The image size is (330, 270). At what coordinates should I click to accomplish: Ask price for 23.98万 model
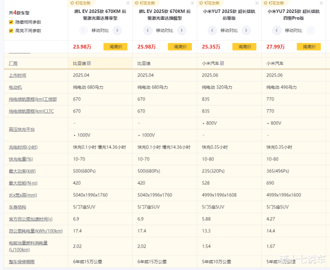click(x=115, y=47)
